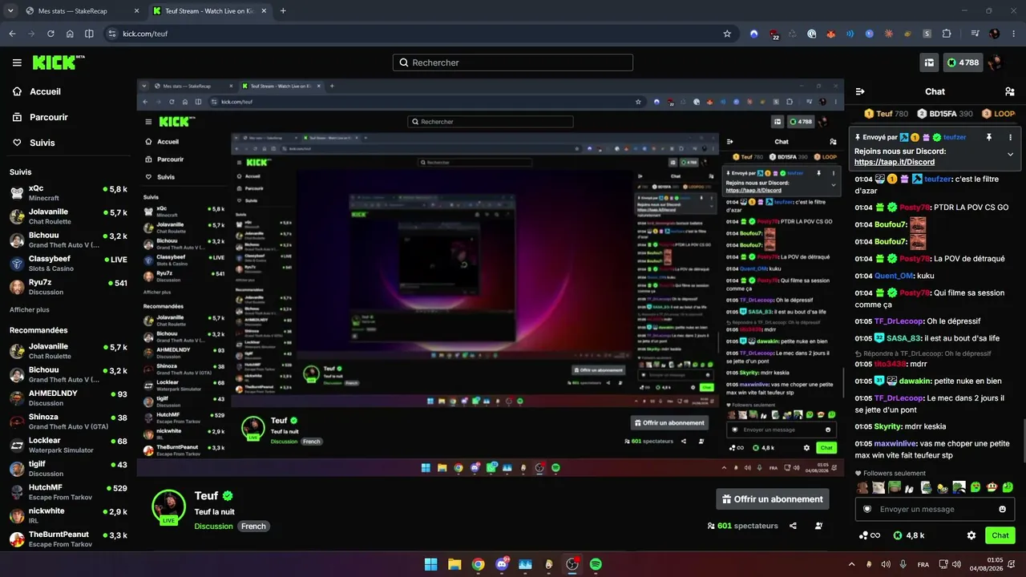Open channel points infinity icon
The width and height of the screenshot is (1026, 577).
click(870, 535)
